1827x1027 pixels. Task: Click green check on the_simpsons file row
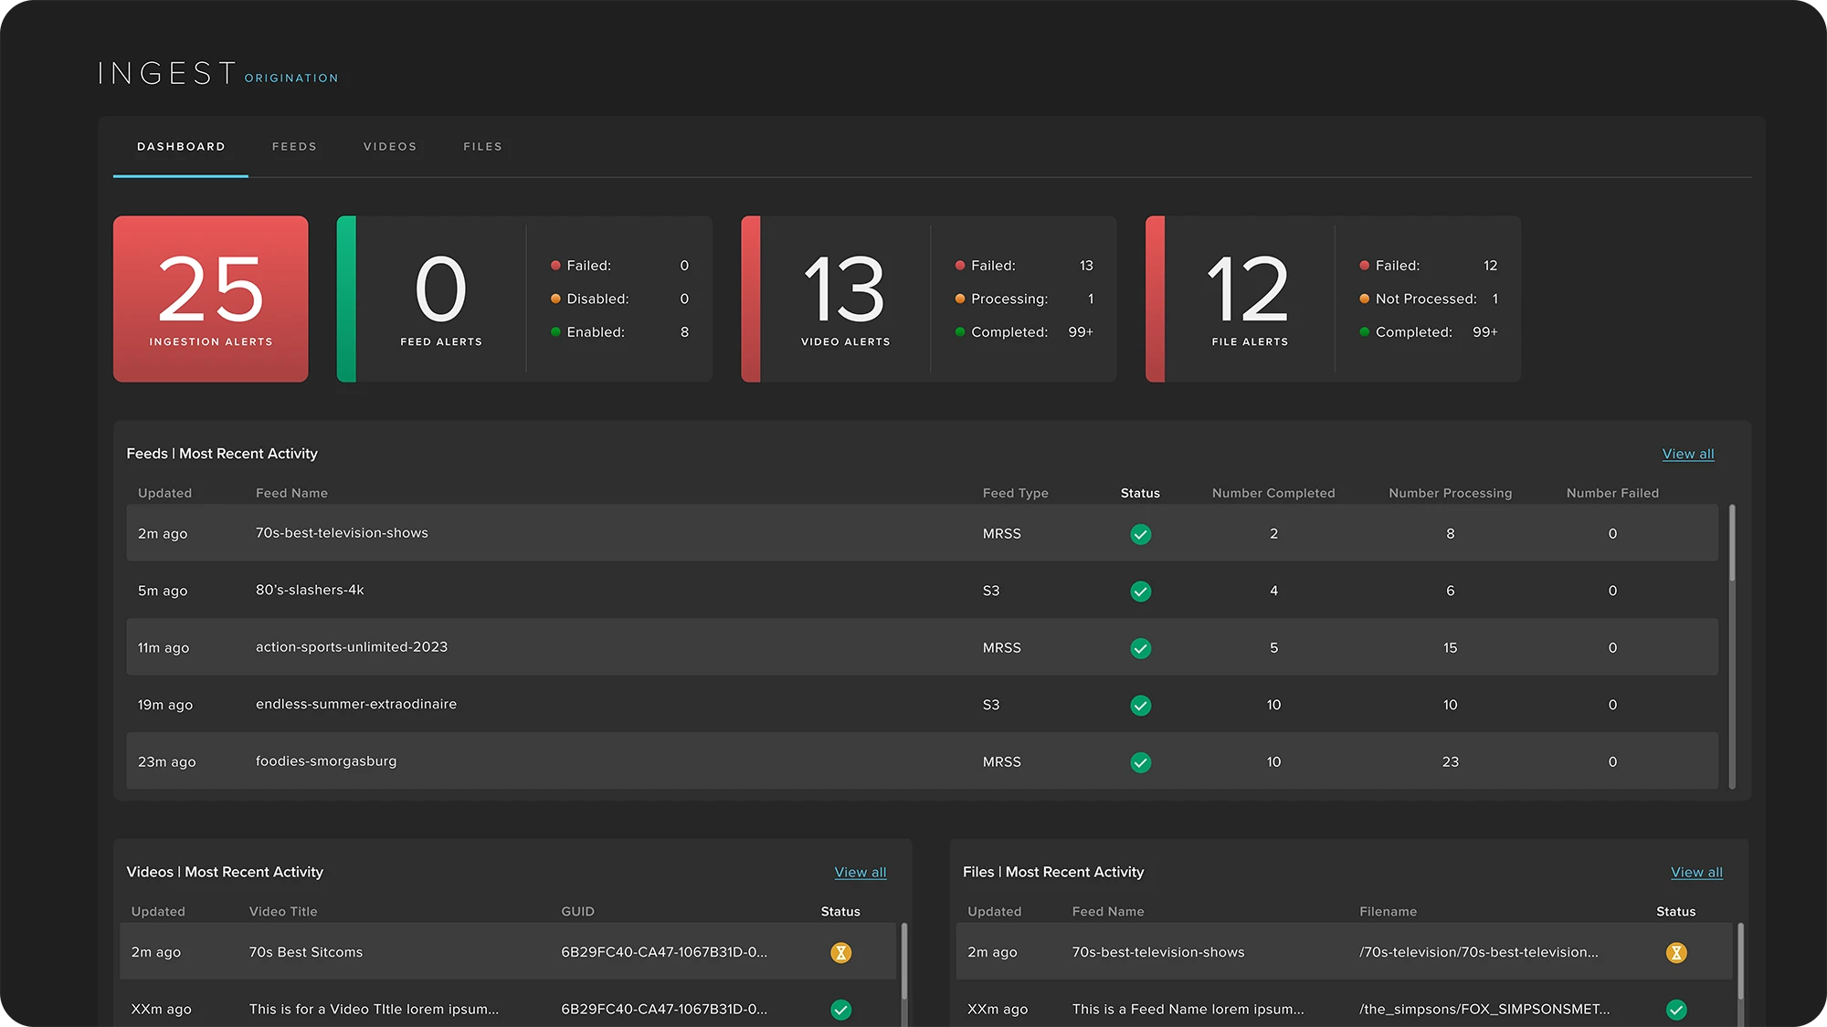(1675, 1010)
